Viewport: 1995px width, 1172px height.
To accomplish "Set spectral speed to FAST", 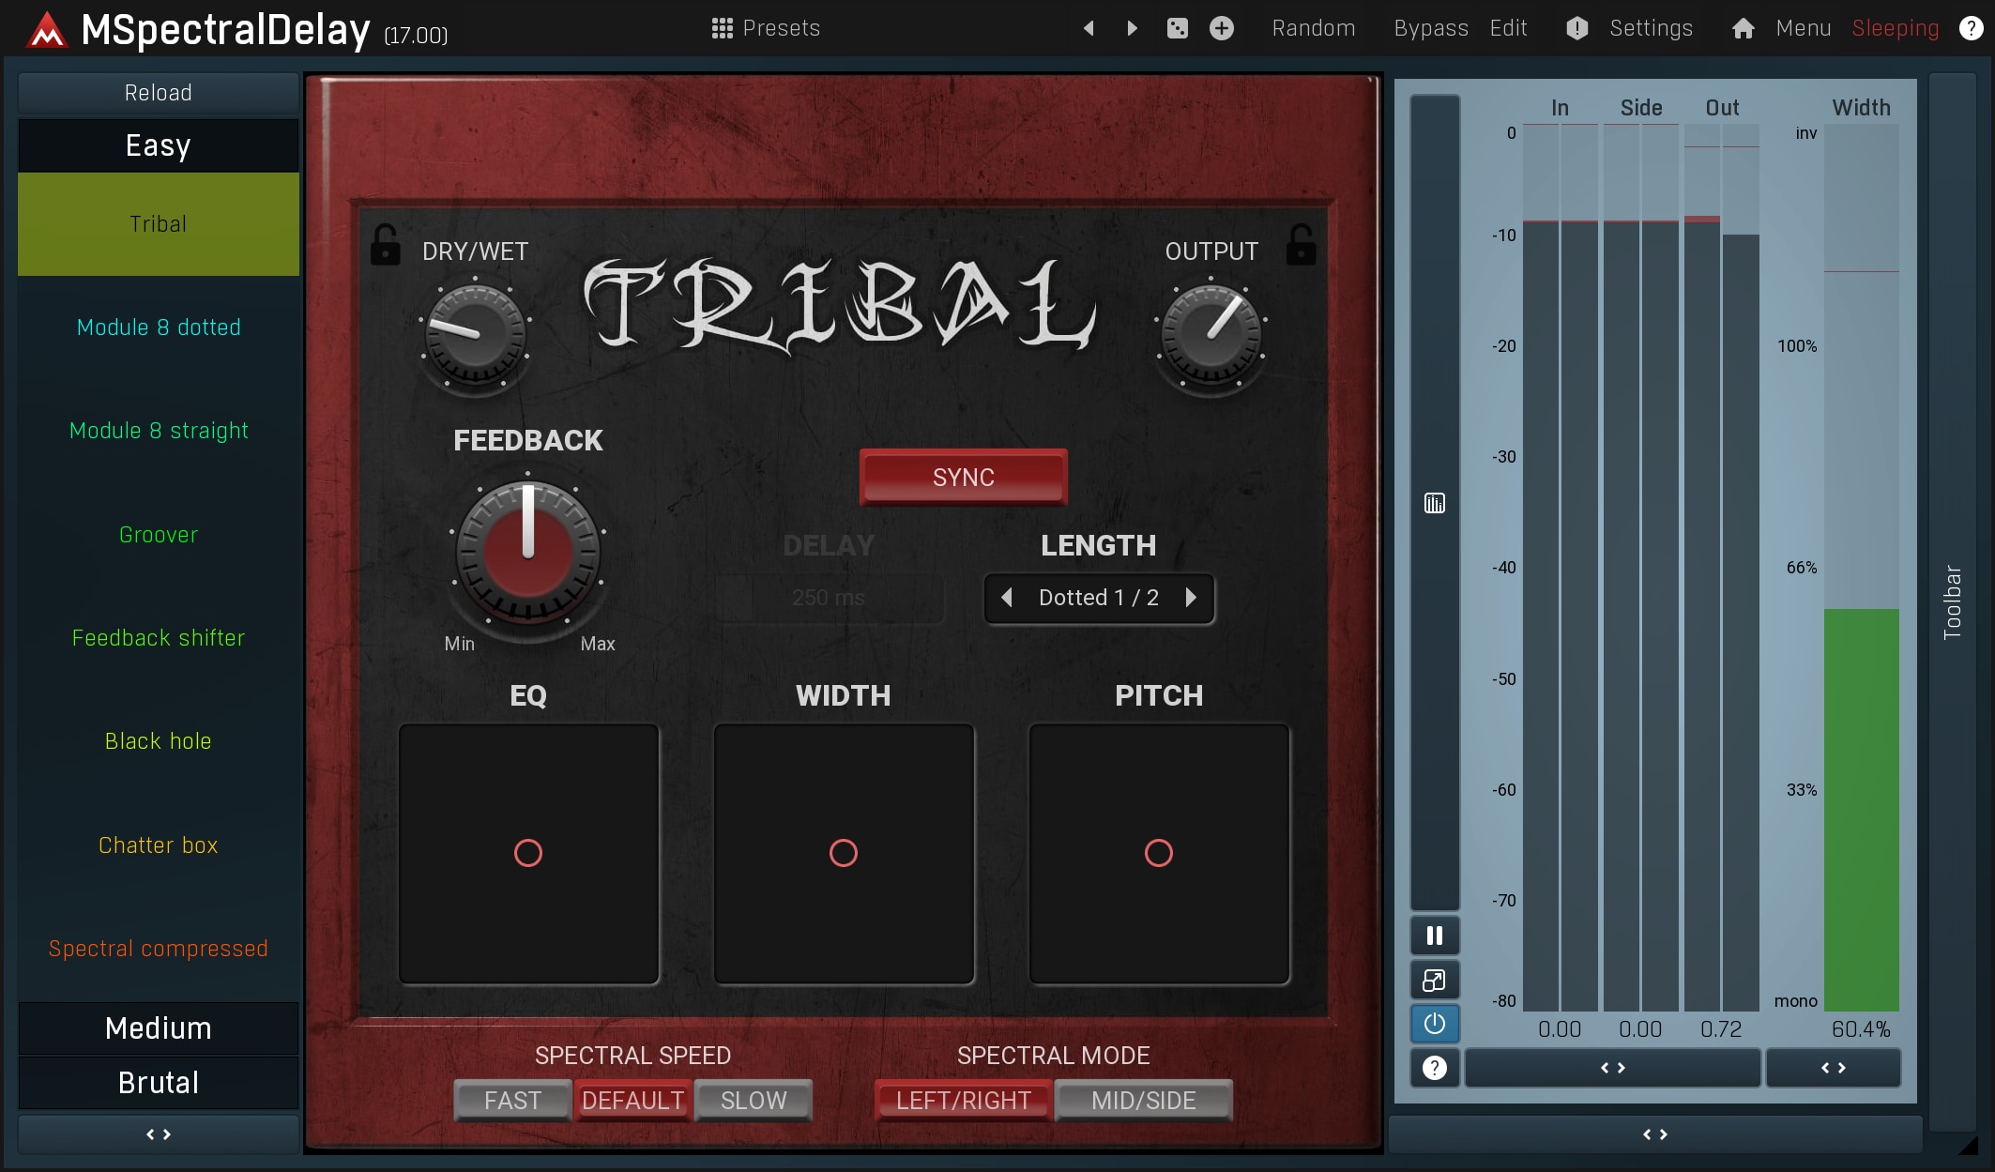I will [x=512, y=1100].
